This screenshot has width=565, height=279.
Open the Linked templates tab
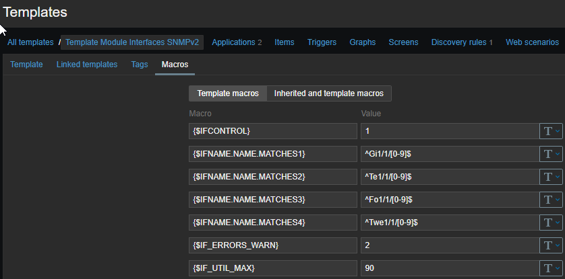point(87,65)
